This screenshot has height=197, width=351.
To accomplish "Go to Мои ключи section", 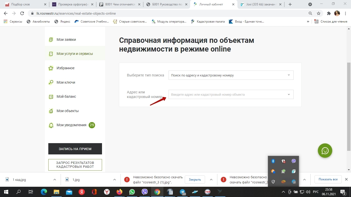I will pos(66,82).
